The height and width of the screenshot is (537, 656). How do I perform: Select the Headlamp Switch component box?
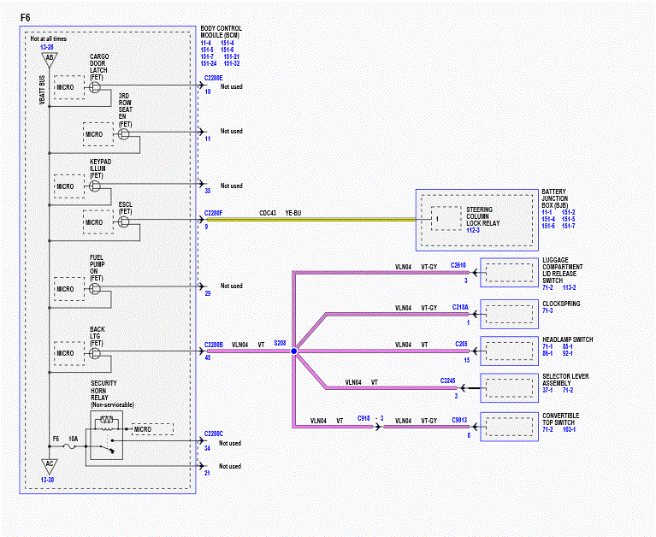click(x=509, y=351)
